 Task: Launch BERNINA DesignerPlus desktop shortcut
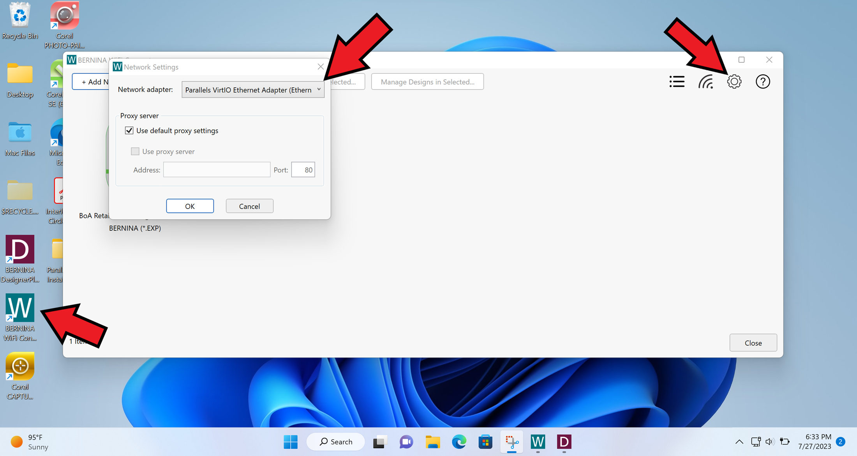(20, 259)
